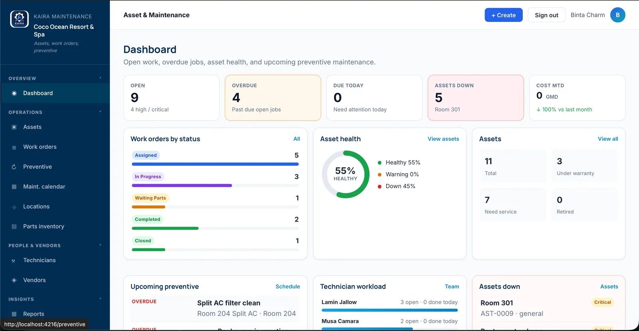
Task: Open Reports under Insights
Action: pos(55,314)
